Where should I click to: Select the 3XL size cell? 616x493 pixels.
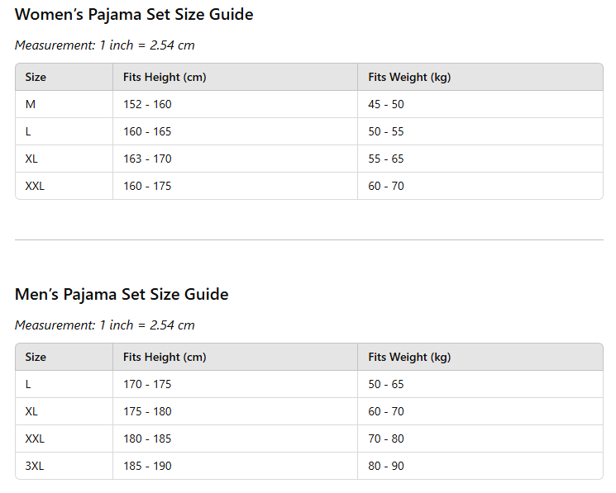[35, 466]
